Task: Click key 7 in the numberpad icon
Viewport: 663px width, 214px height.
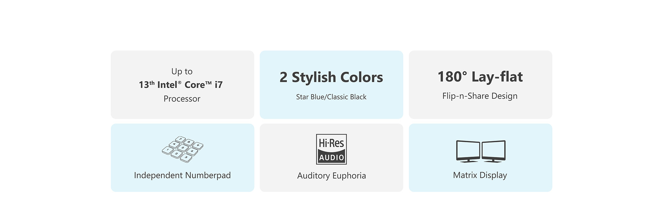Action: (x=180, y=139)
